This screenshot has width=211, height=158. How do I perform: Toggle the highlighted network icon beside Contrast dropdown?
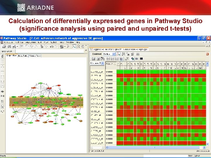(x=118, y=54)
